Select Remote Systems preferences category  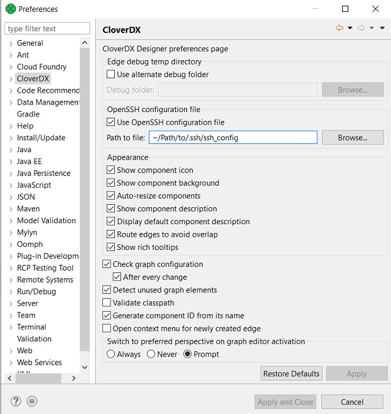(x=45, y=279)
